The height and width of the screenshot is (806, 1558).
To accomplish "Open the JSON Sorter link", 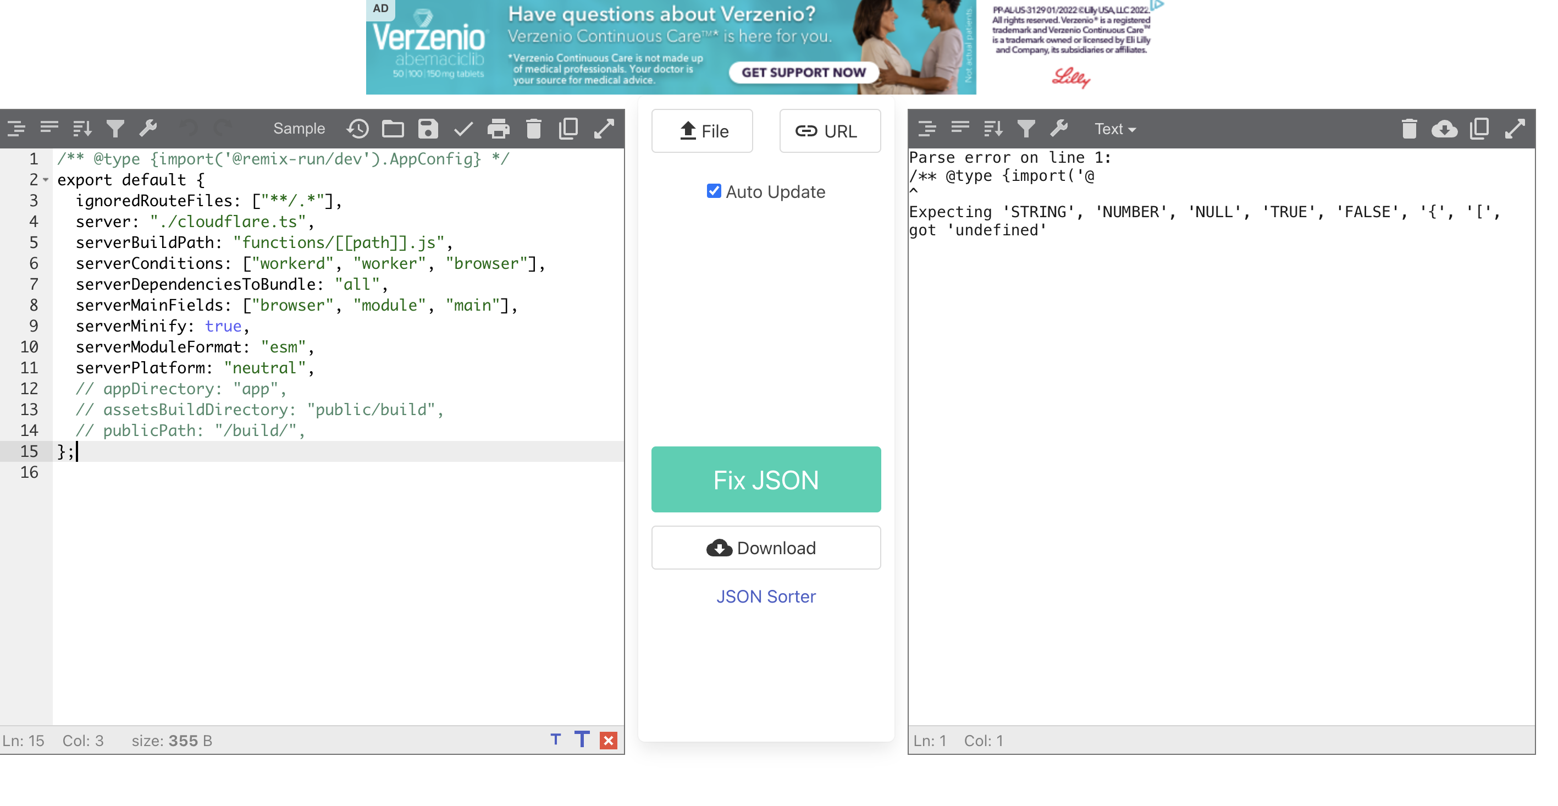I will tap(766, 596).
